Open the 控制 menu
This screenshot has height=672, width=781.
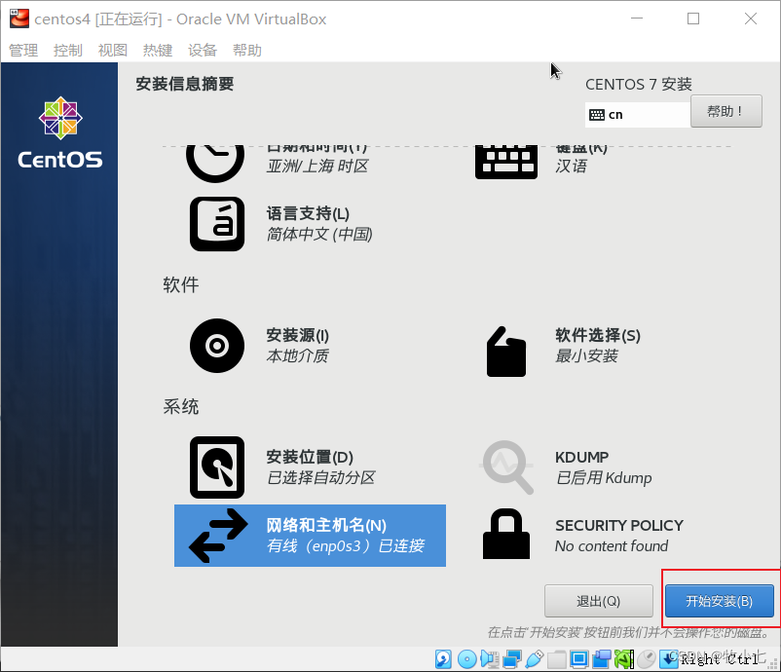pos(68,51)
